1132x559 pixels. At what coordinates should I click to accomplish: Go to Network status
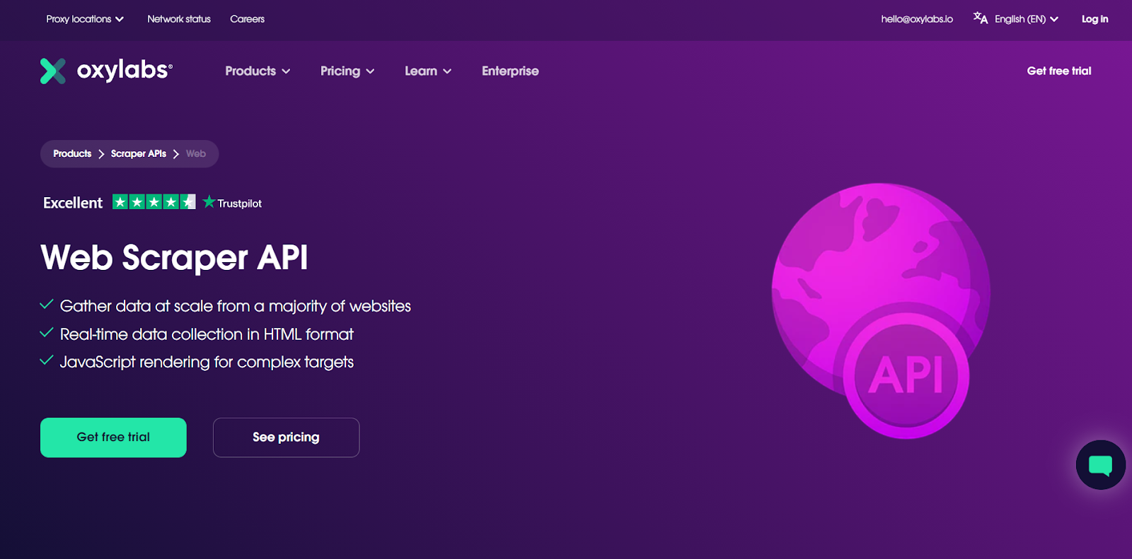point(179,19)
